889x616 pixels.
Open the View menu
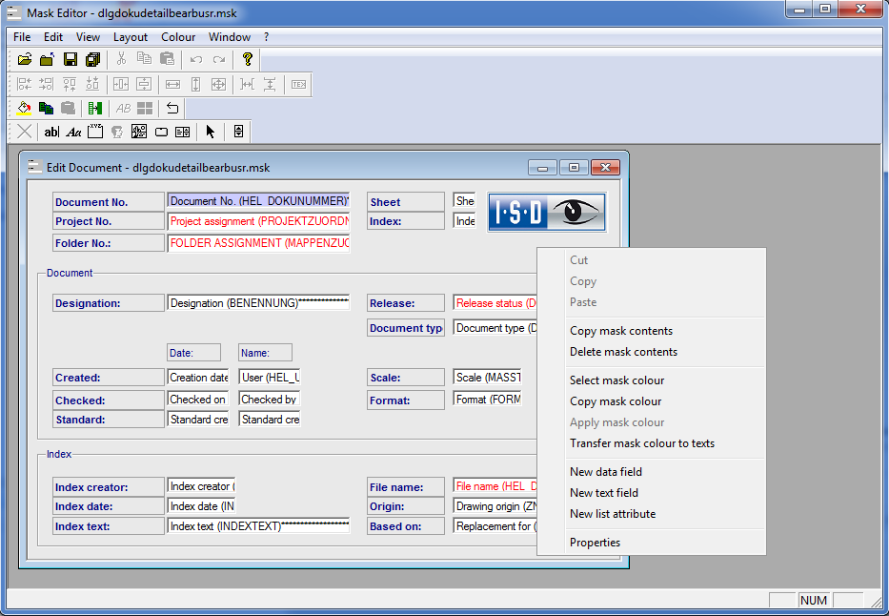click(x=88, y=37)
